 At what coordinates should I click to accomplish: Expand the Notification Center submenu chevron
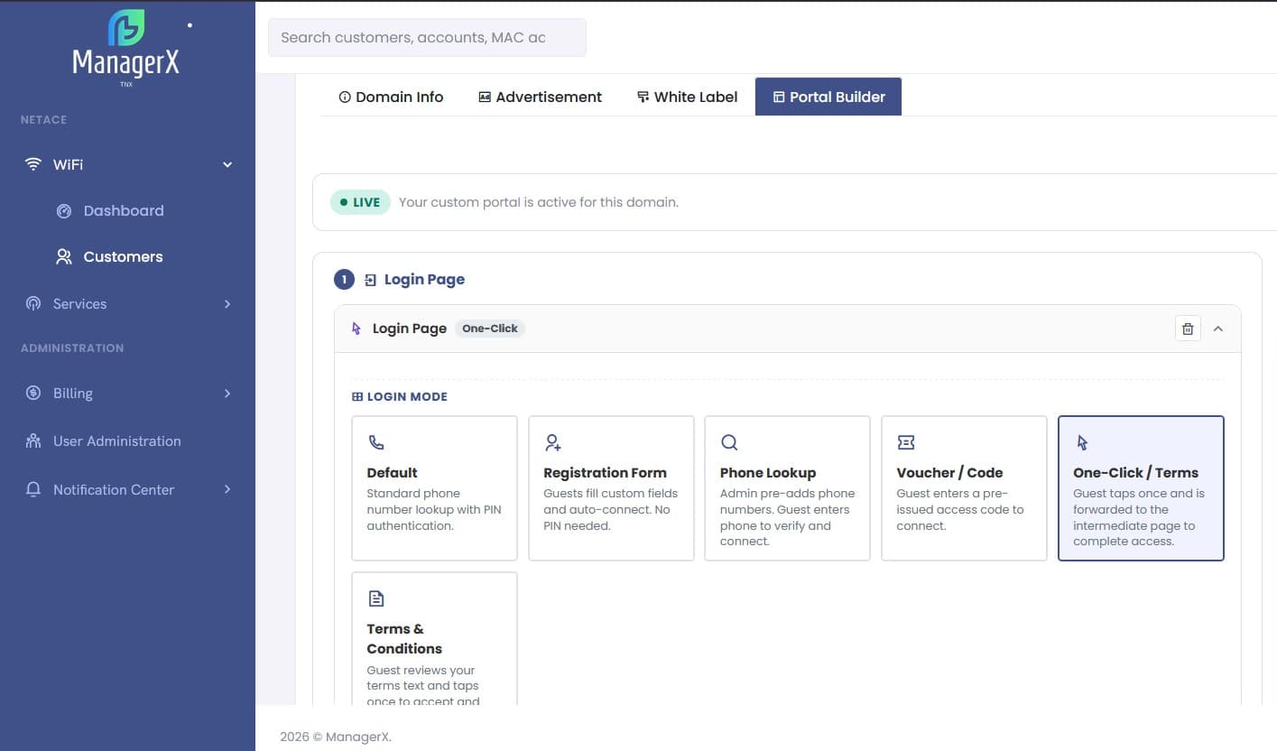point(227,489)
